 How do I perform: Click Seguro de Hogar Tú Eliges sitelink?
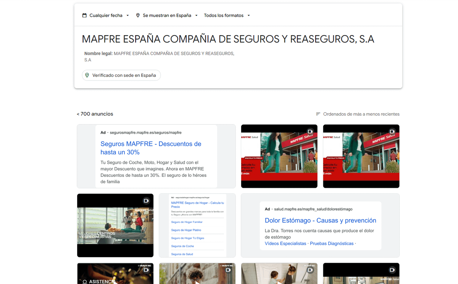pyautogui.click(x=187, y=238)
